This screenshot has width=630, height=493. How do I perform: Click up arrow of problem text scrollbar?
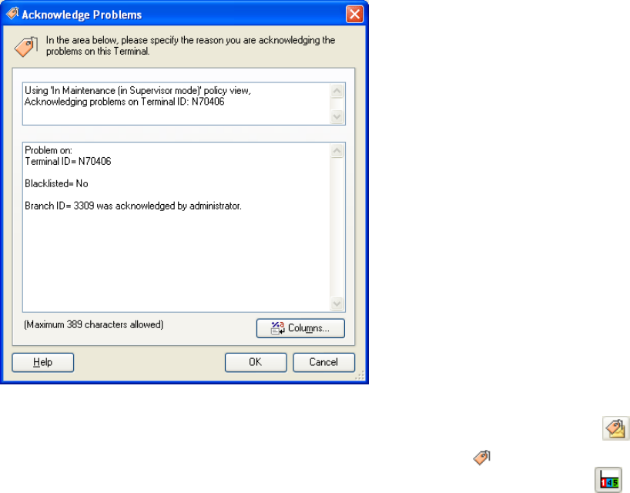point(337,151)
